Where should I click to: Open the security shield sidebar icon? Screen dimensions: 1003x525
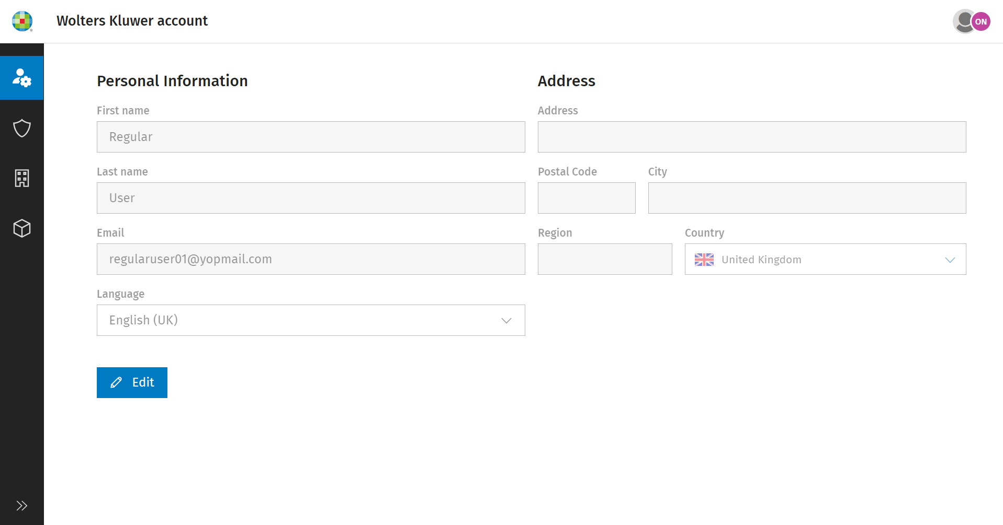click(x=22, y=128)
